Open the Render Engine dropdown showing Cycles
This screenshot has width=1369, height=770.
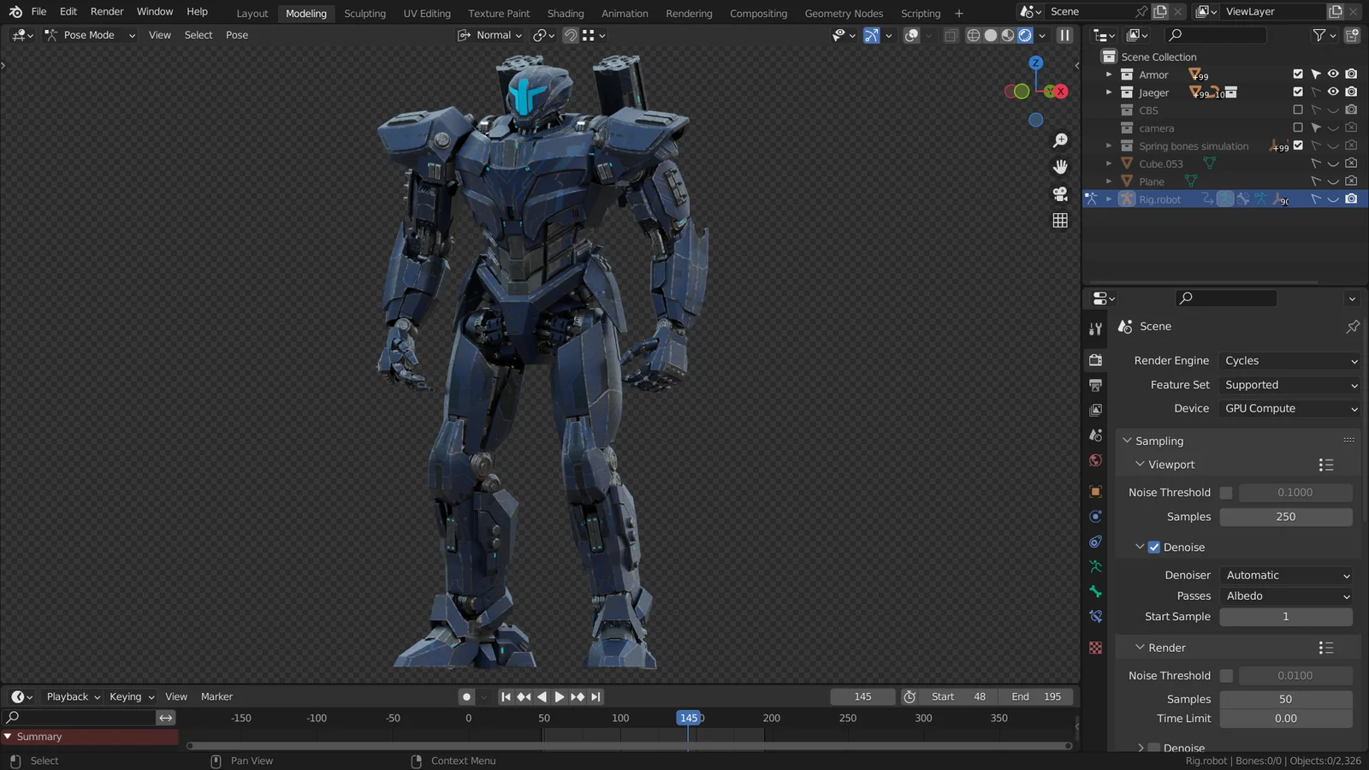1289,360
